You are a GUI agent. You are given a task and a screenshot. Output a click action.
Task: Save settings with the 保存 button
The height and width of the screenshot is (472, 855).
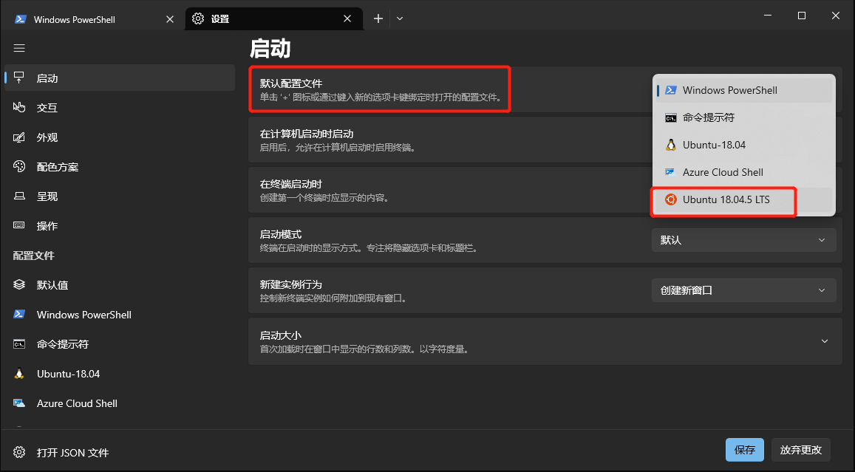[744, 450]
